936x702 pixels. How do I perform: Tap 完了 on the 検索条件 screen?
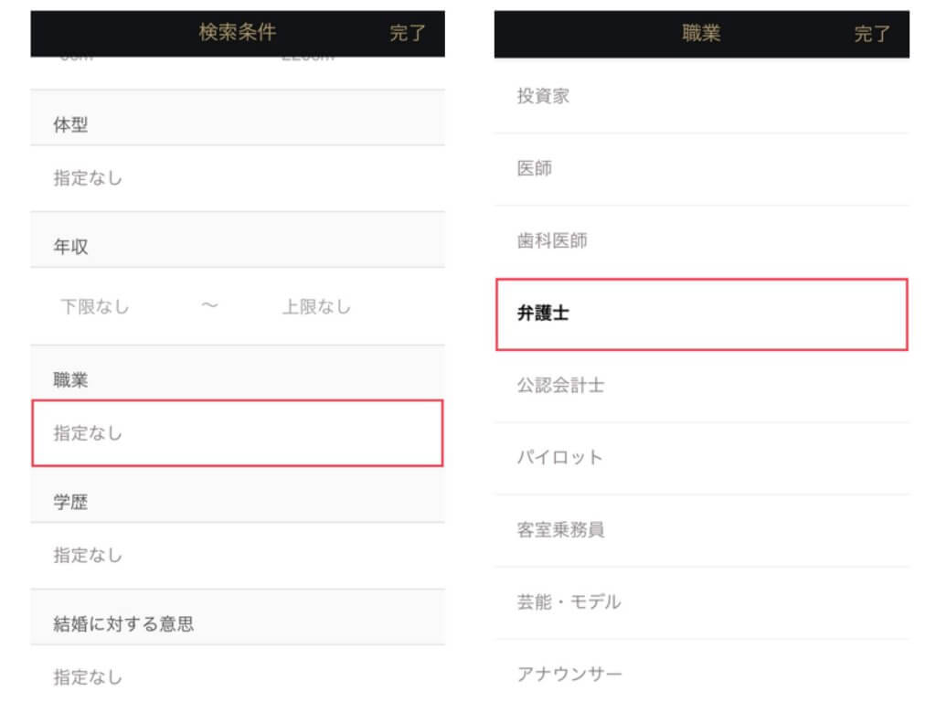(x=408, y=34)
